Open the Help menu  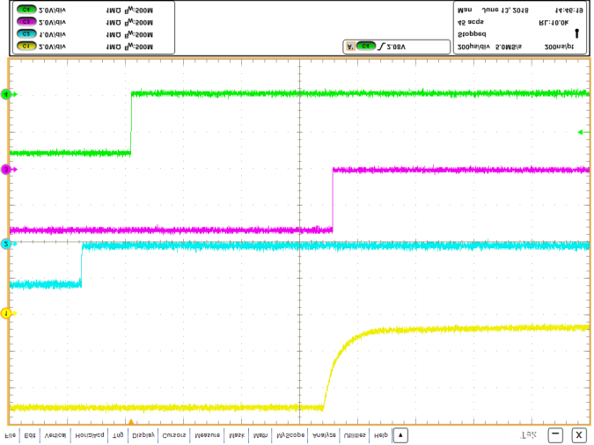point(381,435)
